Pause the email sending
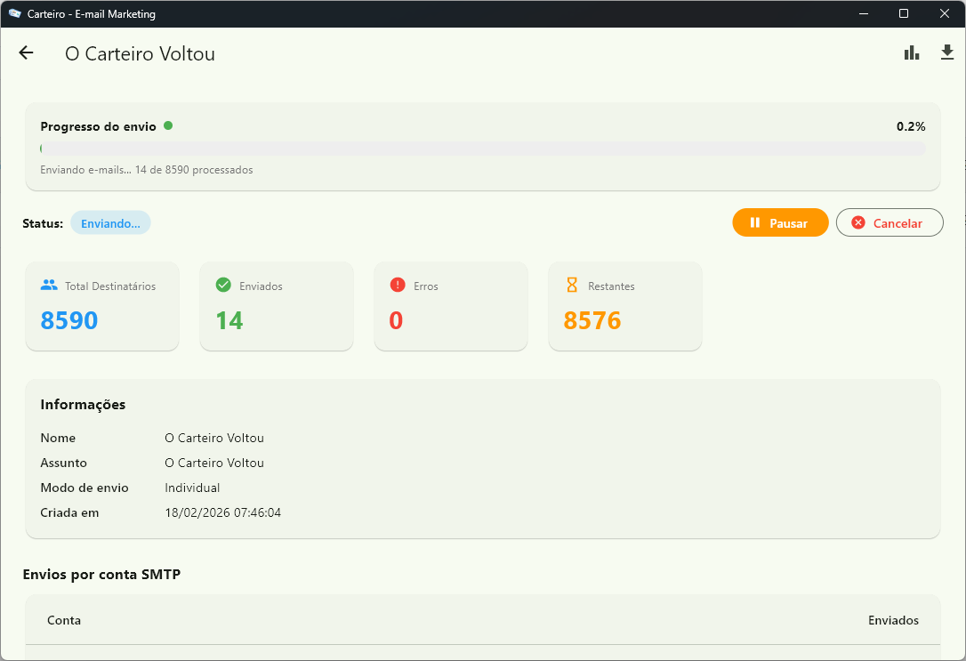 780,223
